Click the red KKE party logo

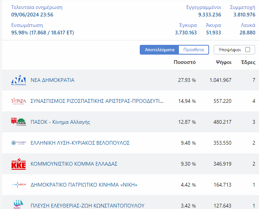(19, 164)
